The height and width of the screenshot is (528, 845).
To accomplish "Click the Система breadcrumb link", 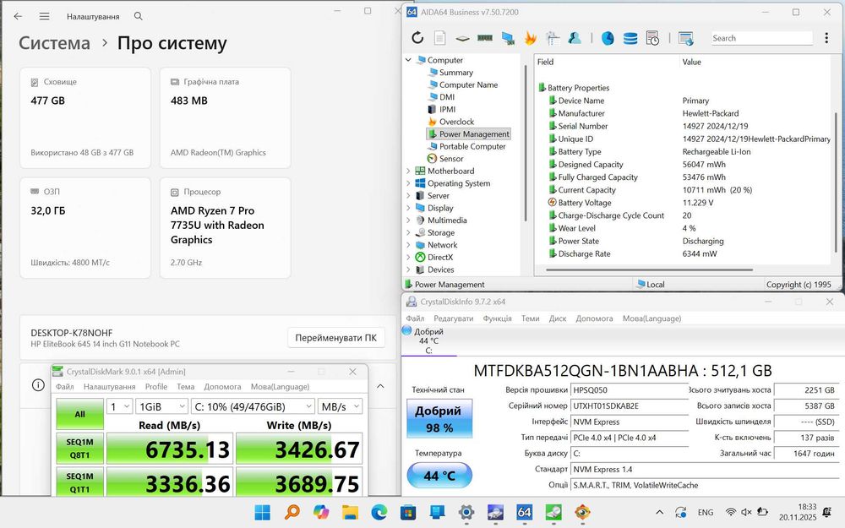I will (54, 43).
